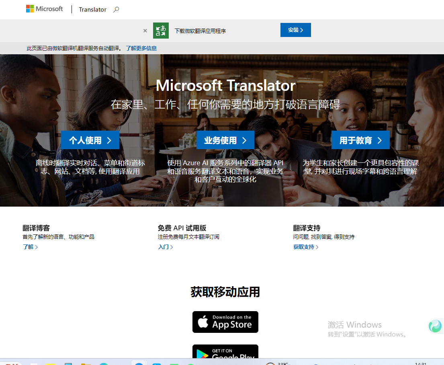Viewport: 444px width, 365px height.
Task: Click the green Translator app icon
Action: [x=161, y=31]
